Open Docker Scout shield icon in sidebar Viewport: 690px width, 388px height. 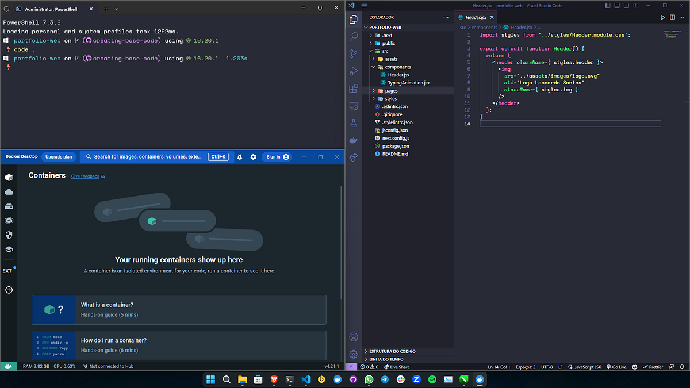(8, 235)
